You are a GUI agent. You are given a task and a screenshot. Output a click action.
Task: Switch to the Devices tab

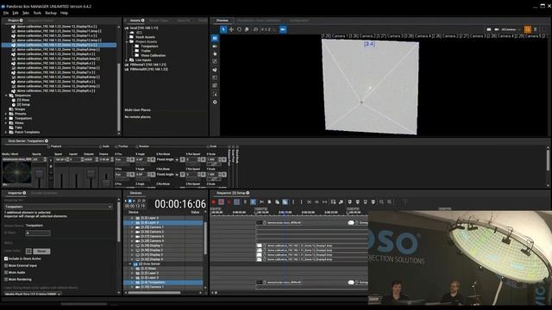pyautogui.click(x=135, y=193)
